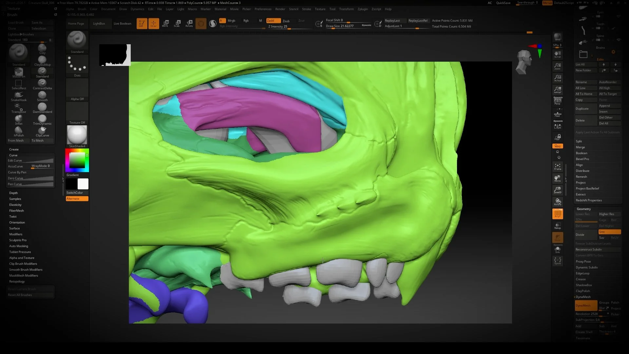
Task: Click the Zoom3D icon on the right shelf
Action: click(x=558, y=190)
